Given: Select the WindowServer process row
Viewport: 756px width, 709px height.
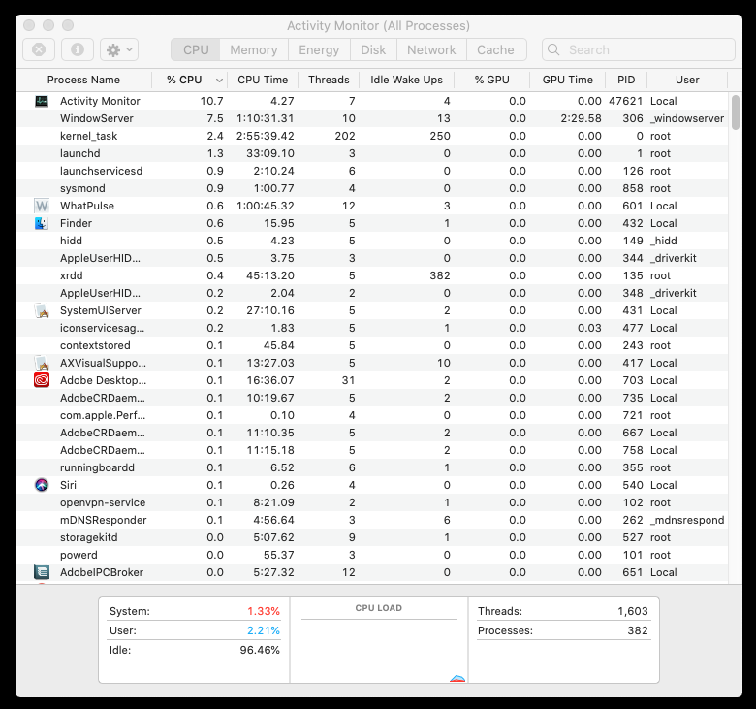Looking at the screenshot, I should (372, 118).
